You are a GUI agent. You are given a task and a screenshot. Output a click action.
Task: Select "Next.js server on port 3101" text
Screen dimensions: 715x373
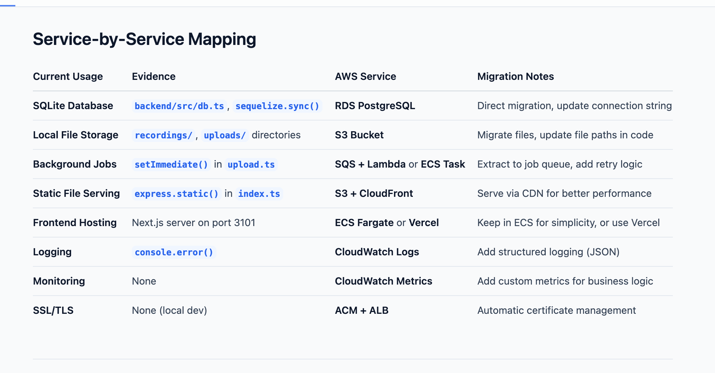[x=194, y=223]
